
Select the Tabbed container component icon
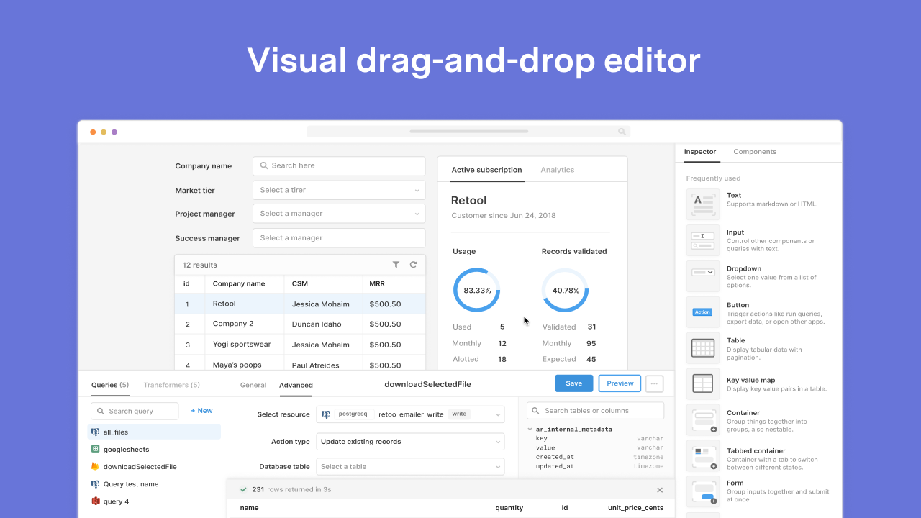(703, 456)
